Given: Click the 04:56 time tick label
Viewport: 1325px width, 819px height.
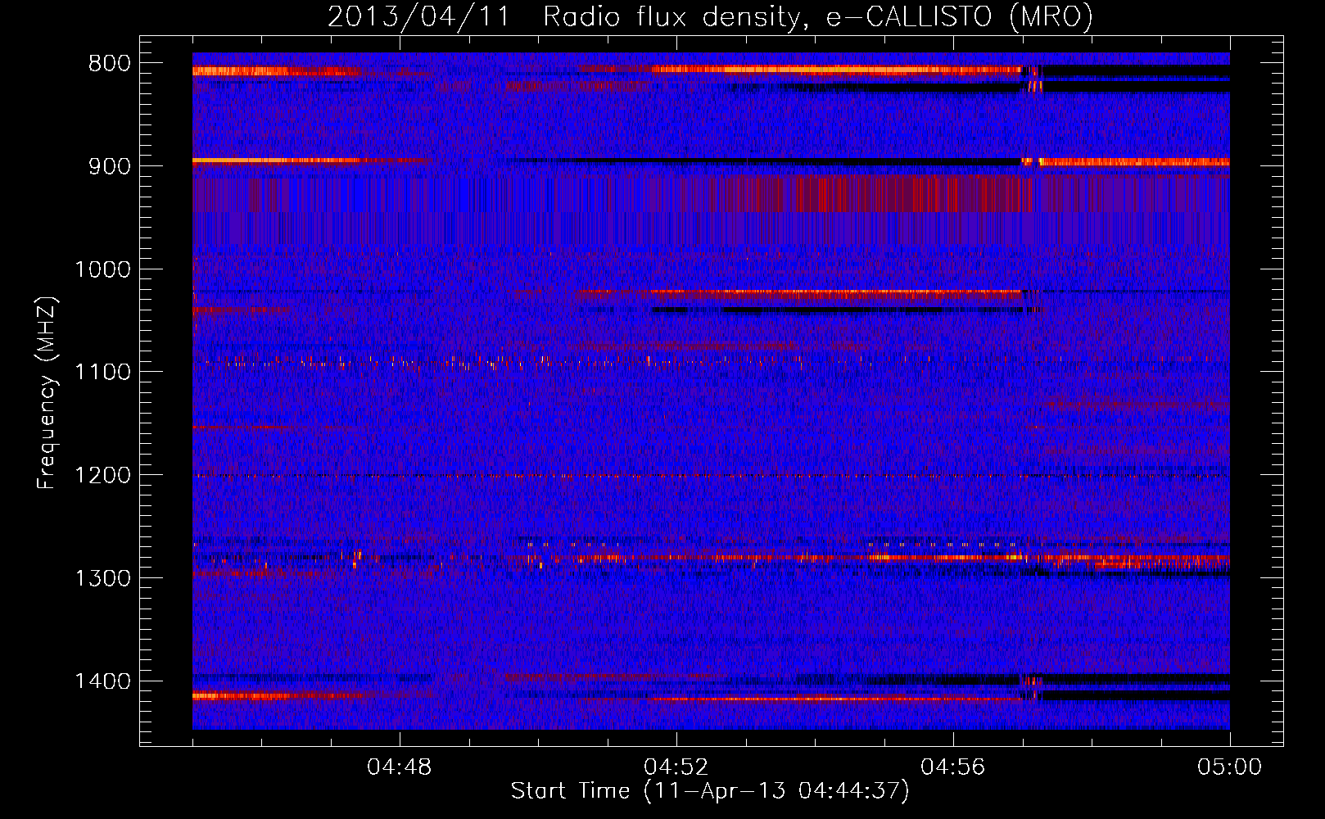Looking at the screenshot, I should (953, 767).
